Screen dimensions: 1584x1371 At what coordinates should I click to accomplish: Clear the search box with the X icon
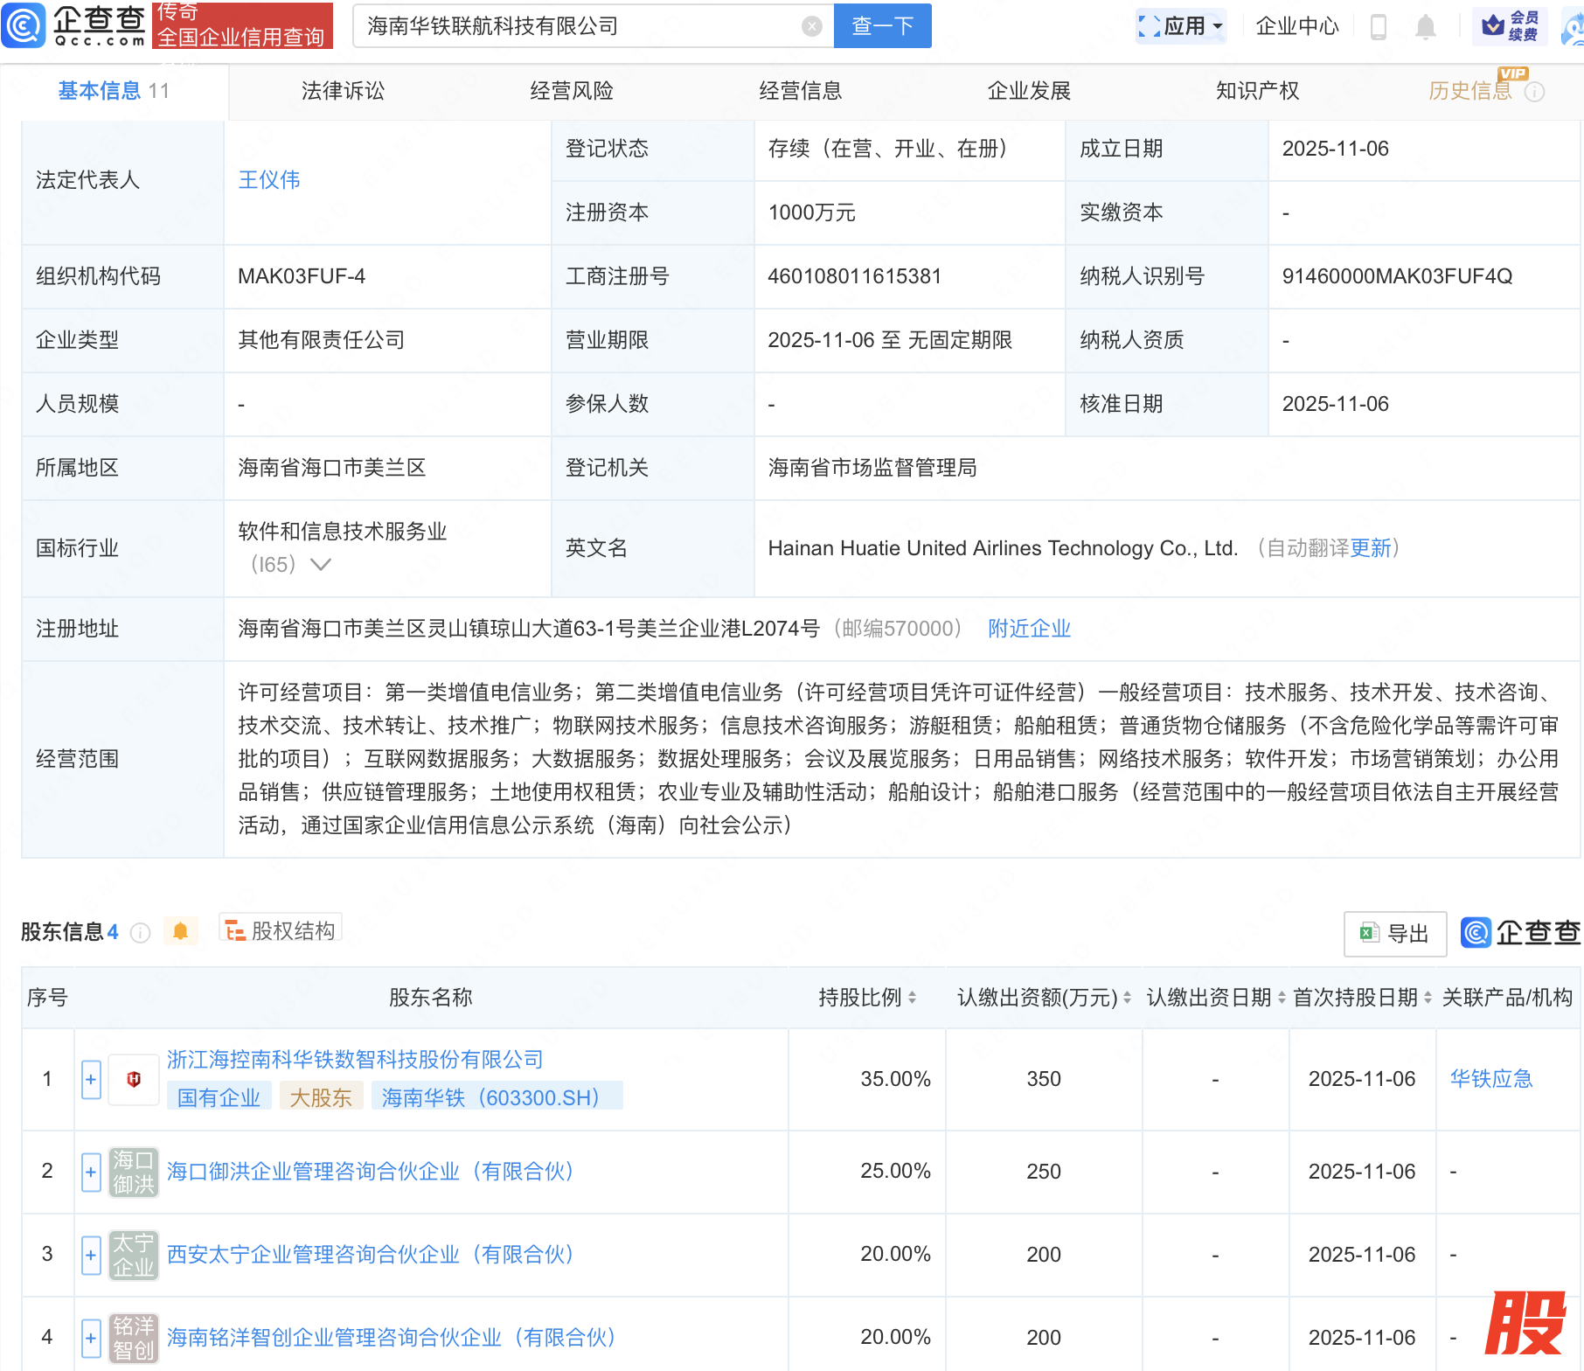[x=811, y=26]
